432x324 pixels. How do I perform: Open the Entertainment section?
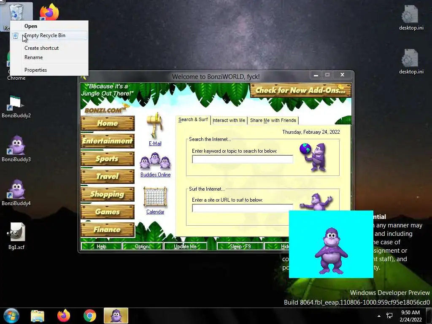(x=108, y=141)
